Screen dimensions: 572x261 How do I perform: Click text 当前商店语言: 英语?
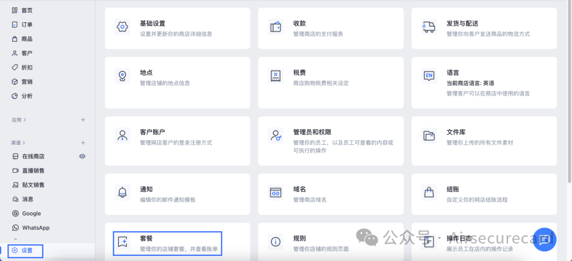(470, 83)
